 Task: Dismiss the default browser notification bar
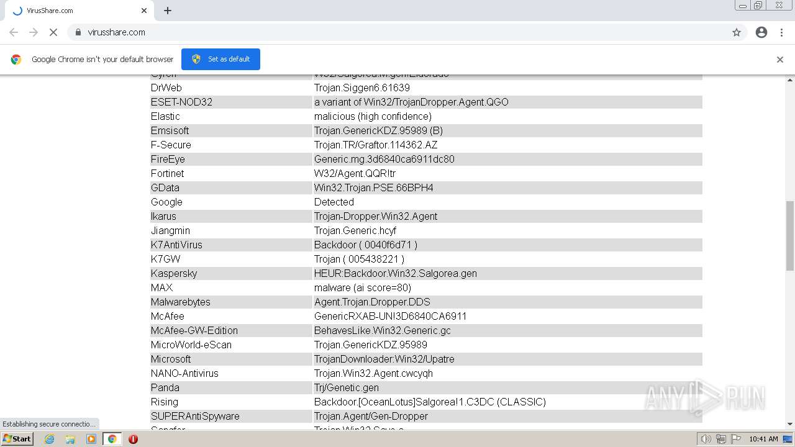pos(780,60)
